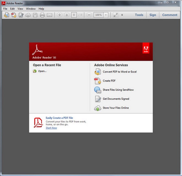The height and width of the screenshot is (176, 182).
Task: Open the zoom level dropdown arrow
Action: tap(106, 15)
